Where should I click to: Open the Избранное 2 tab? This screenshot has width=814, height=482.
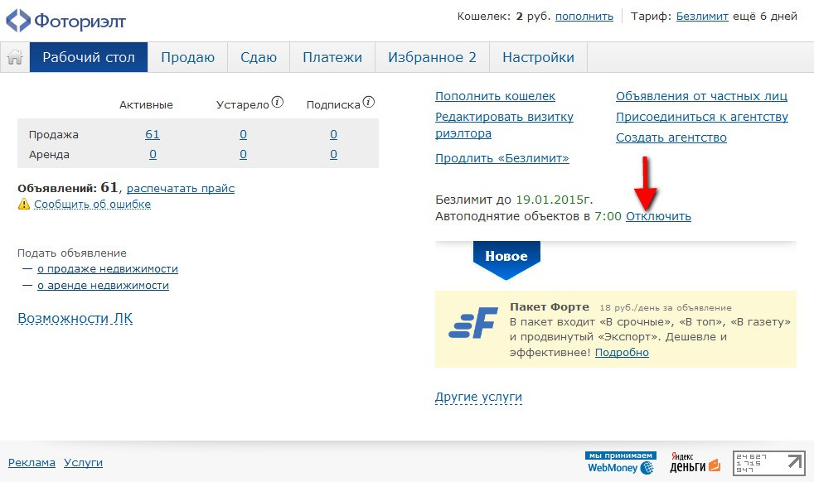point(432,58)
